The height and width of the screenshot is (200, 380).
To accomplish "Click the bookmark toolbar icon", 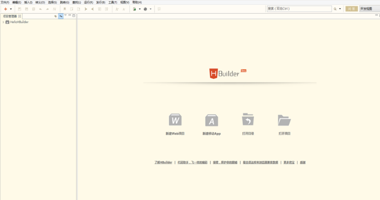I will (65, 9).
